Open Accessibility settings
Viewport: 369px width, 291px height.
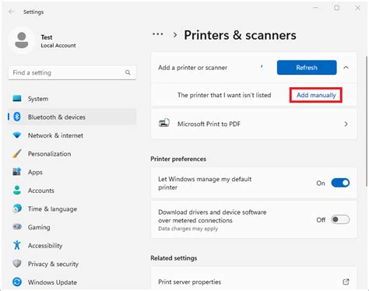72,245
